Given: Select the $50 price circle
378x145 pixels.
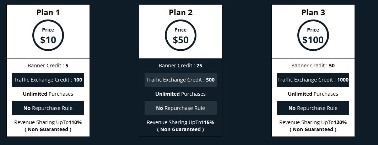Looking at the screenshot, I should (x=180, y=35).
